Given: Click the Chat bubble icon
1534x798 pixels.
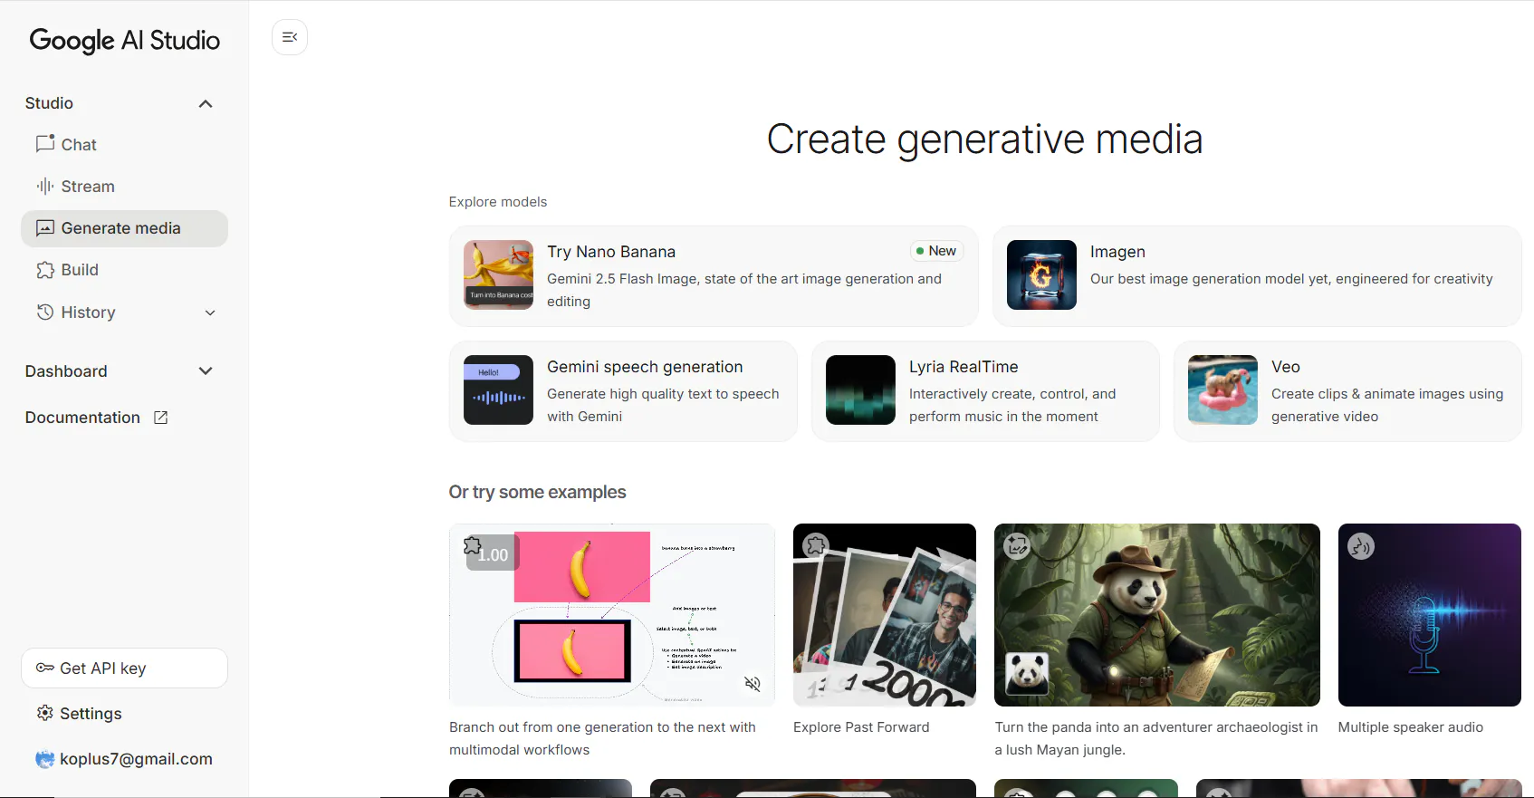Looking at the screenshot, I should point(45,144).
